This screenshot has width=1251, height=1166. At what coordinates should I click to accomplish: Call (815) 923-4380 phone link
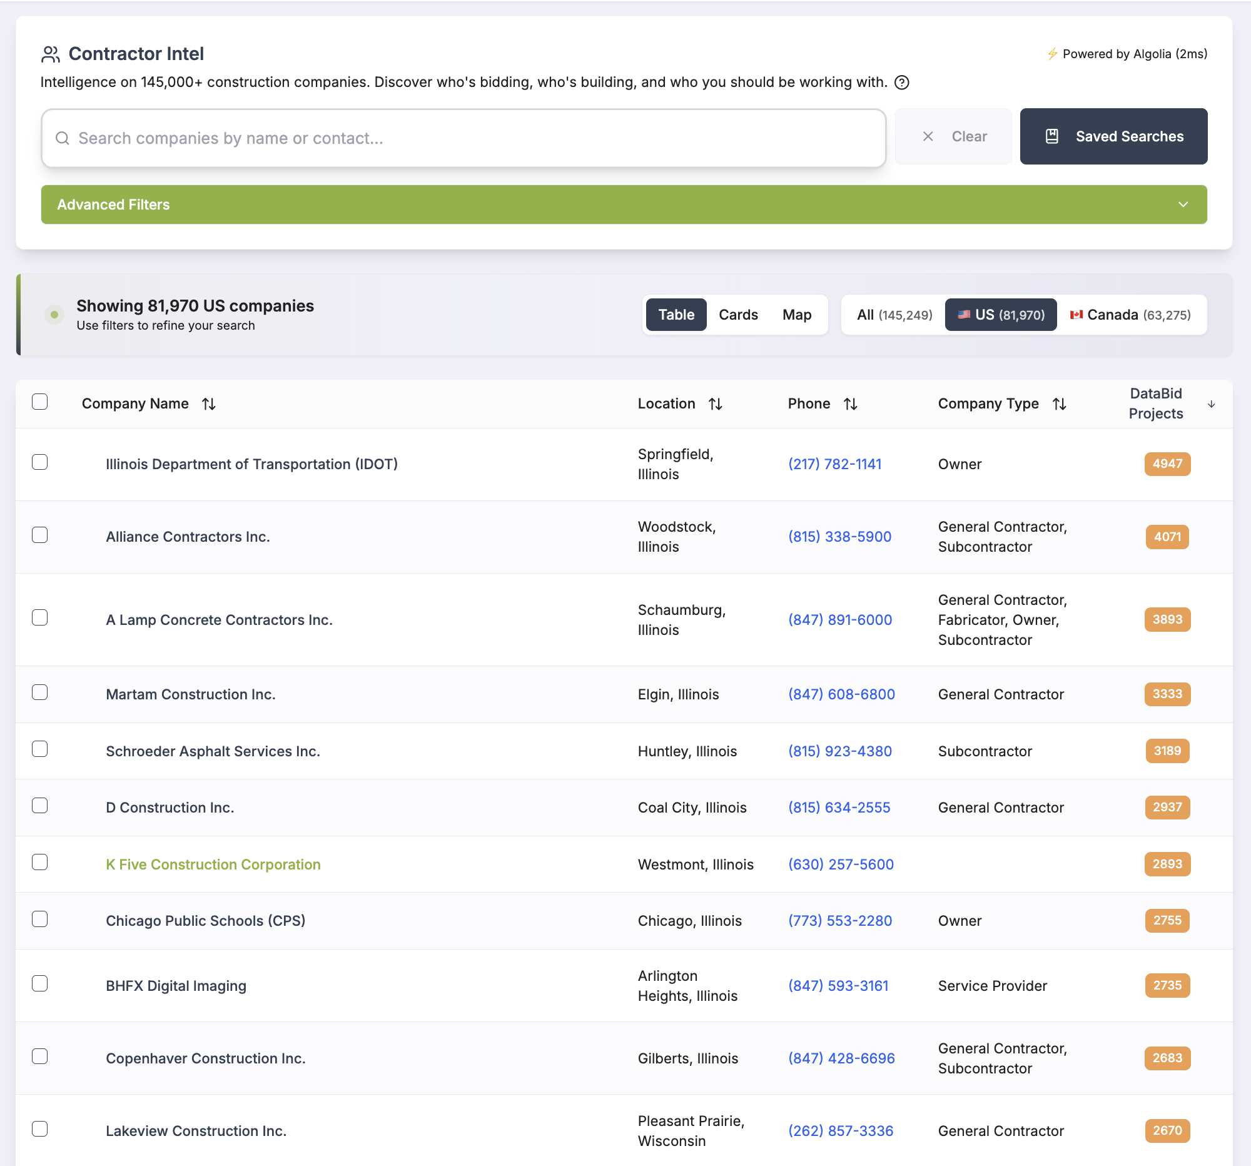click(840, 751)
